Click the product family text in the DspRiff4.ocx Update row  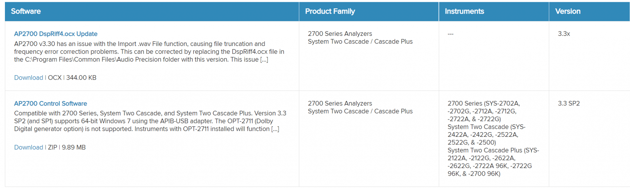[360, 38]
